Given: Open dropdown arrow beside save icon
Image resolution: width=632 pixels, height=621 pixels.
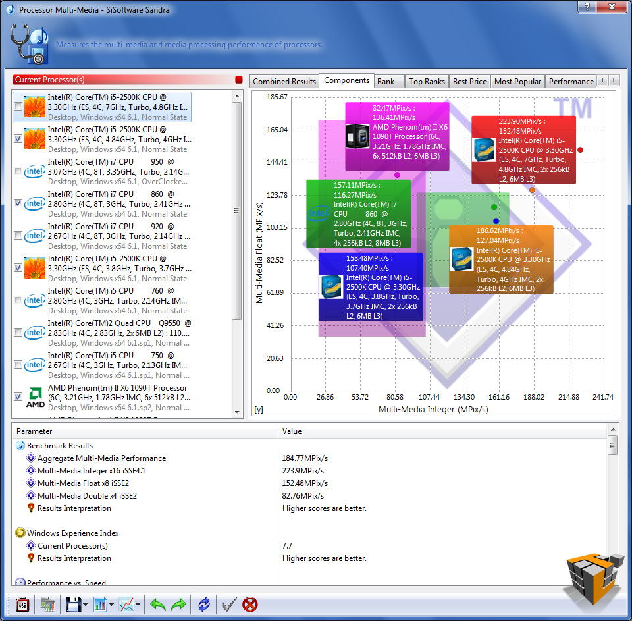Looking at the screenshot, I should click(x=86, y=605).
